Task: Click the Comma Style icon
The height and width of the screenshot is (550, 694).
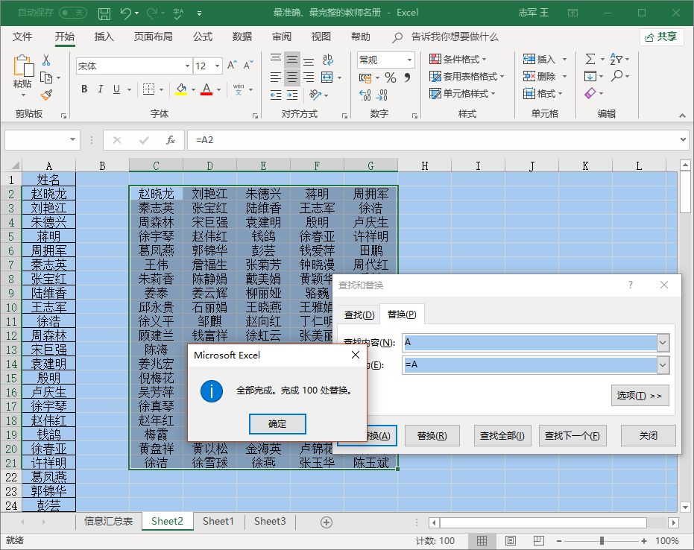Action: point(407,78)
